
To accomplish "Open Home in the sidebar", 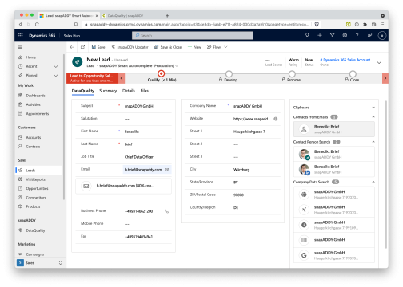I will 31,57.
